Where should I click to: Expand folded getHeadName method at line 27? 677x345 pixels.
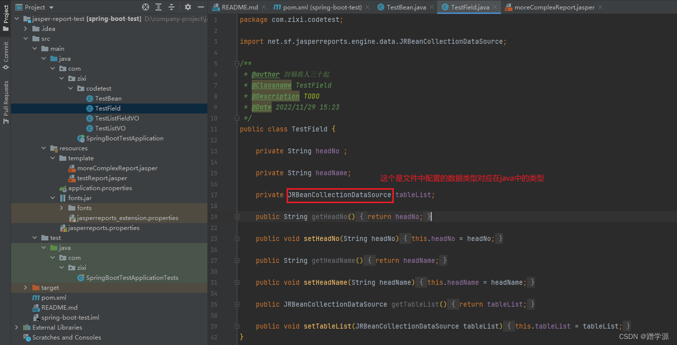click(237, 260)
